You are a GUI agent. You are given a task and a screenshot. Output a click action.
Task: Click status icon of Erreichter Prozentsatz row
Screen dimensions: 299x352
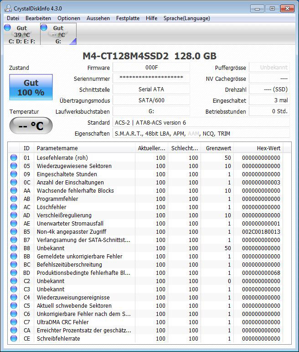click(14, 330)
